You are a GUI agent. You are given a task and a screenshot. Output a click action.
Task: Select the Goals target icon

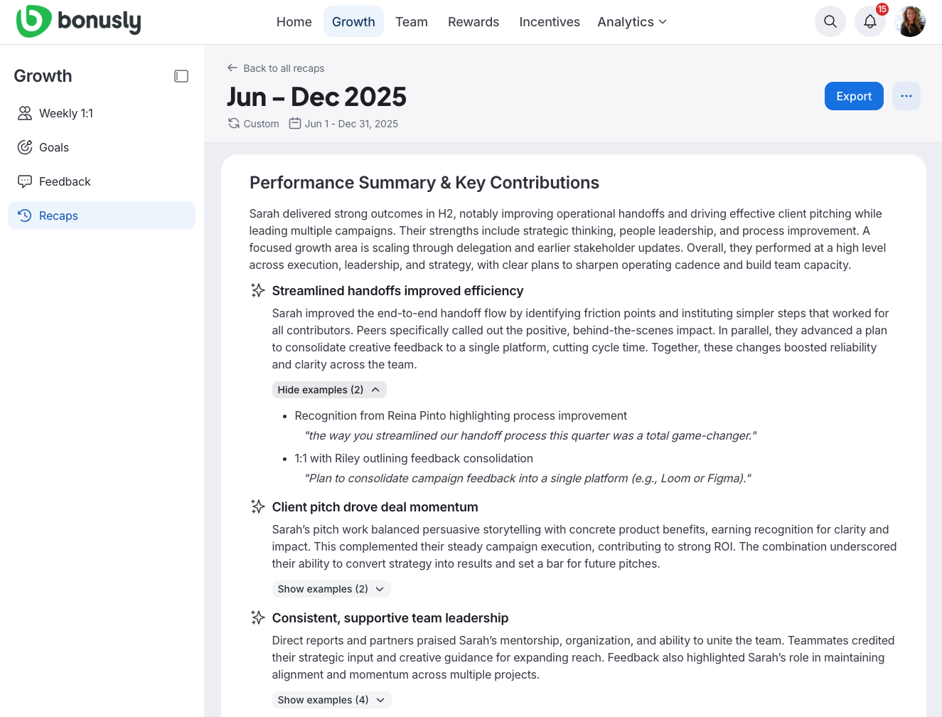pos(25,147)
